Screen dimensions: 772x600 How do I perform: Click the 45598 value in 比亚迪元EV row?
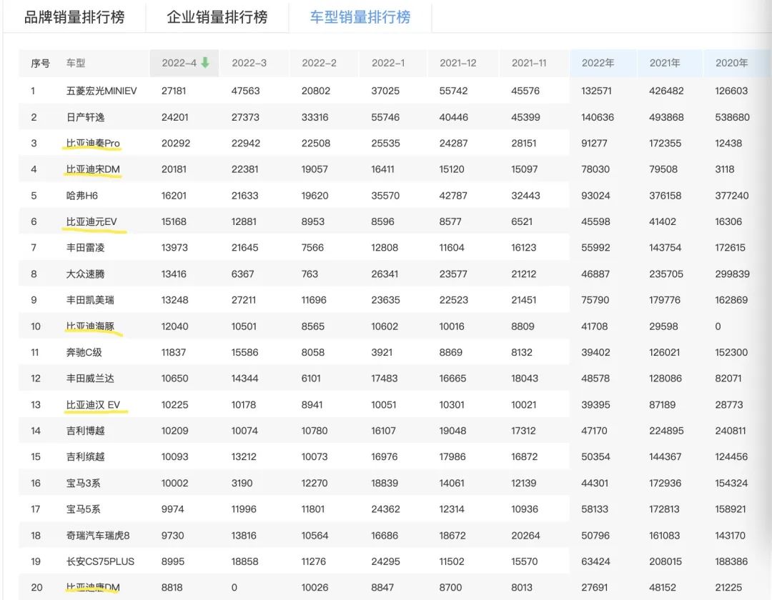point(595,222)
